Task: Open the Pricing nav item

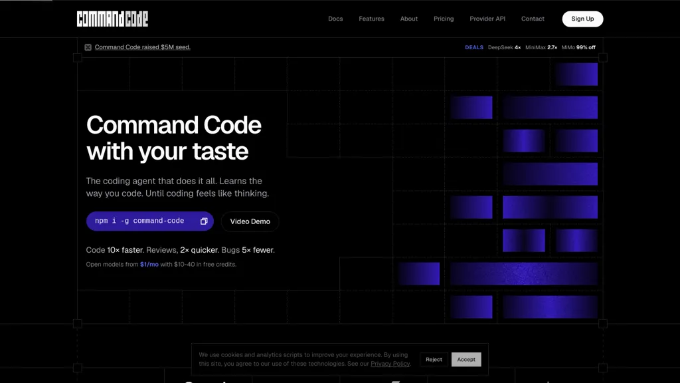Action: click(444, 19)
